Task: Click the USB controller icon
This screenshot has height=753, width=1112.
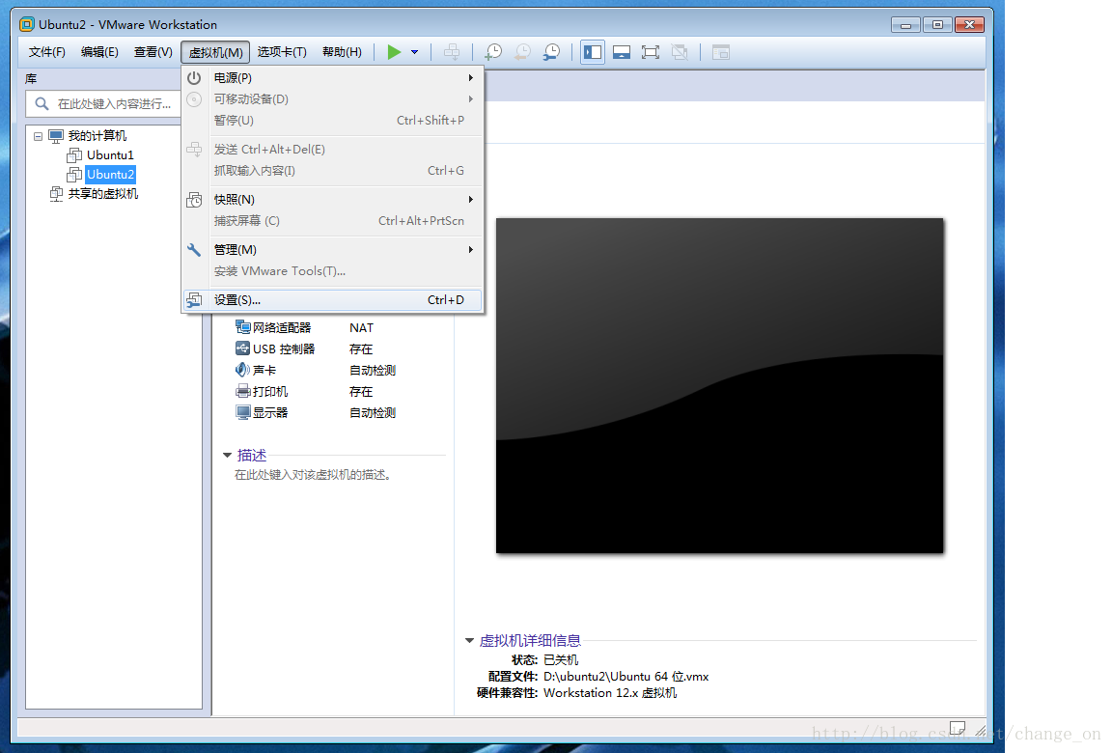Action: 242,349
